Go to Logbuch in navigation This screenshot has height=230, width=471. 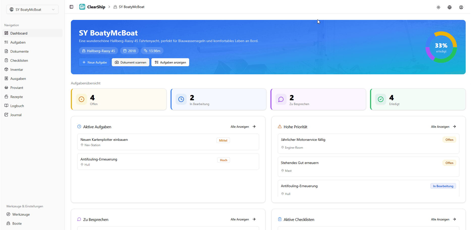pos(17,106)
